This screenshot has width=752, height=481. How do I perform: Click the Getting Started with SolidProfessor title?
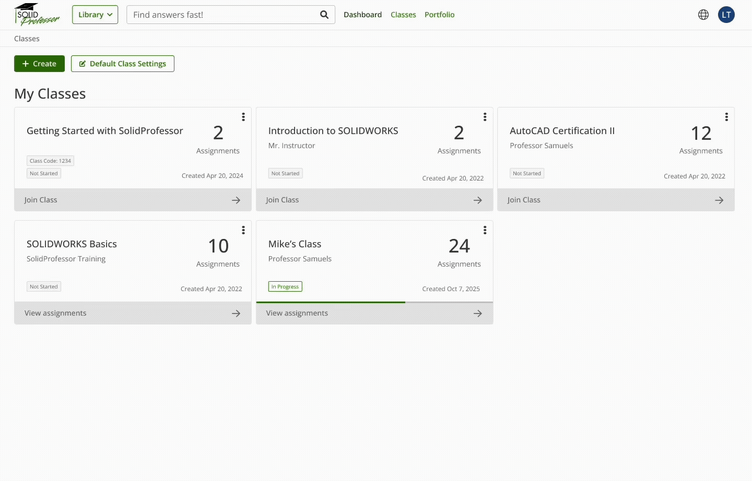(x=105, y=131)
